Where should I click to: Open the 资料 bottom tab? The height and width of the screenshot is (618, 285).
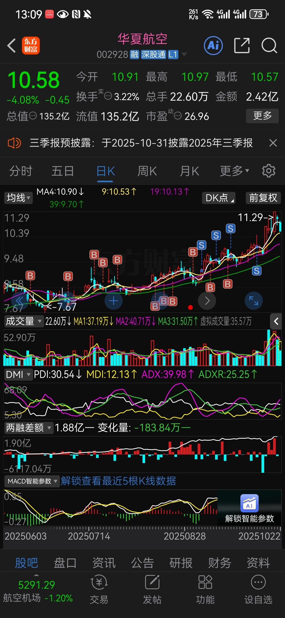pyautogui.click(x=258, y=563)
